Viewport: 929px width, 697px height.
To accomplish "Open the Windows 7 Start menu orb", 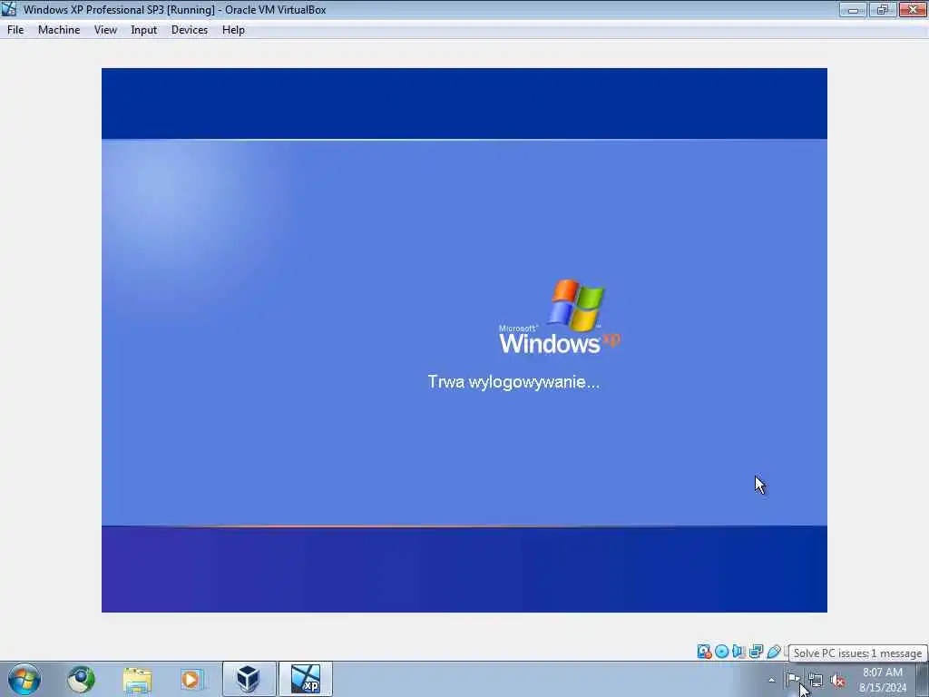I will [24, 679].
